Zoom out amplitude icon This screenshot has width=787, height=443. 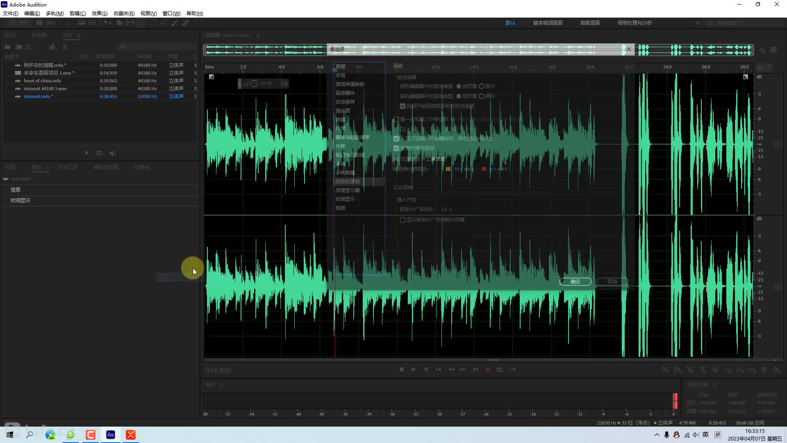pos(678,370)
